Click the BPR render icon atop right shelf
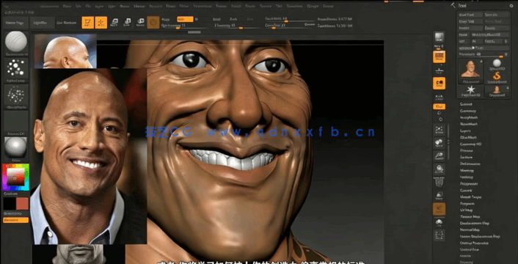The height and width of the screenshot is (264, 518). pos(439,37)
